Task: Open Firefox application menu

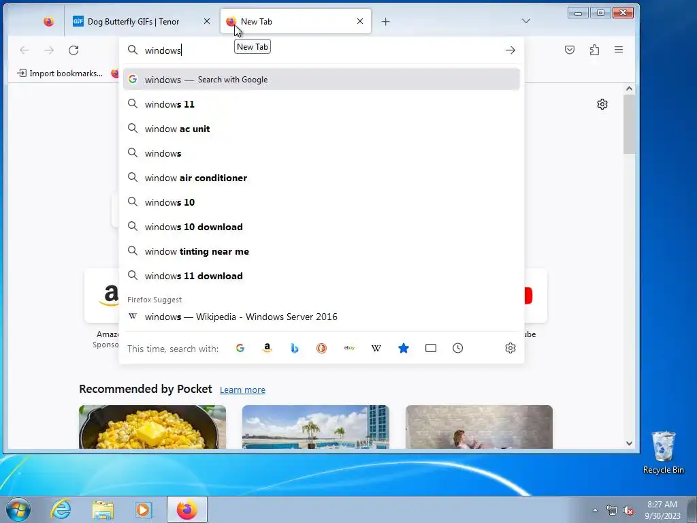Action: click(619, 50)
